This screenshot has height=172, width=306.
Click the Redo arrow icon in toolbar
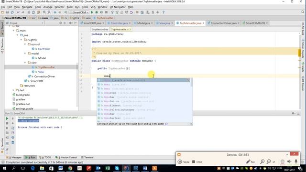point(23,12)
